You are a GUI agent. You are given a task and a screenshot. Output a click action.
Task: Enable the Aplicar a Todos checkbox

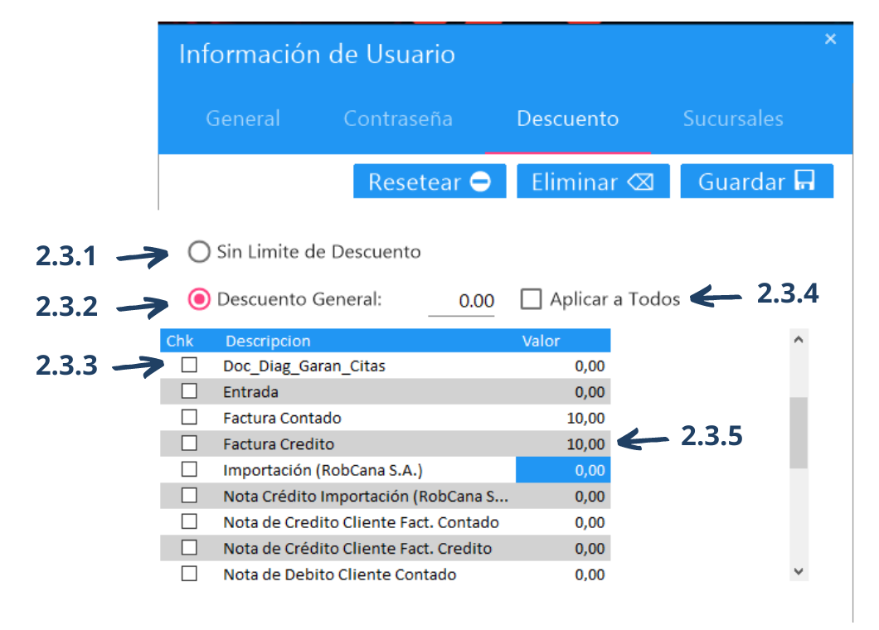[532, 299]
